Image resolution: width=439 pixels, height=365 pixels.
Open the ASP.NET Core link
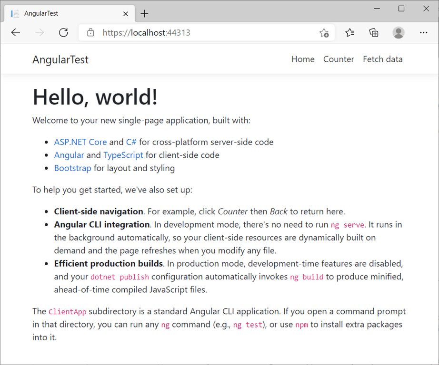(80, 142)
